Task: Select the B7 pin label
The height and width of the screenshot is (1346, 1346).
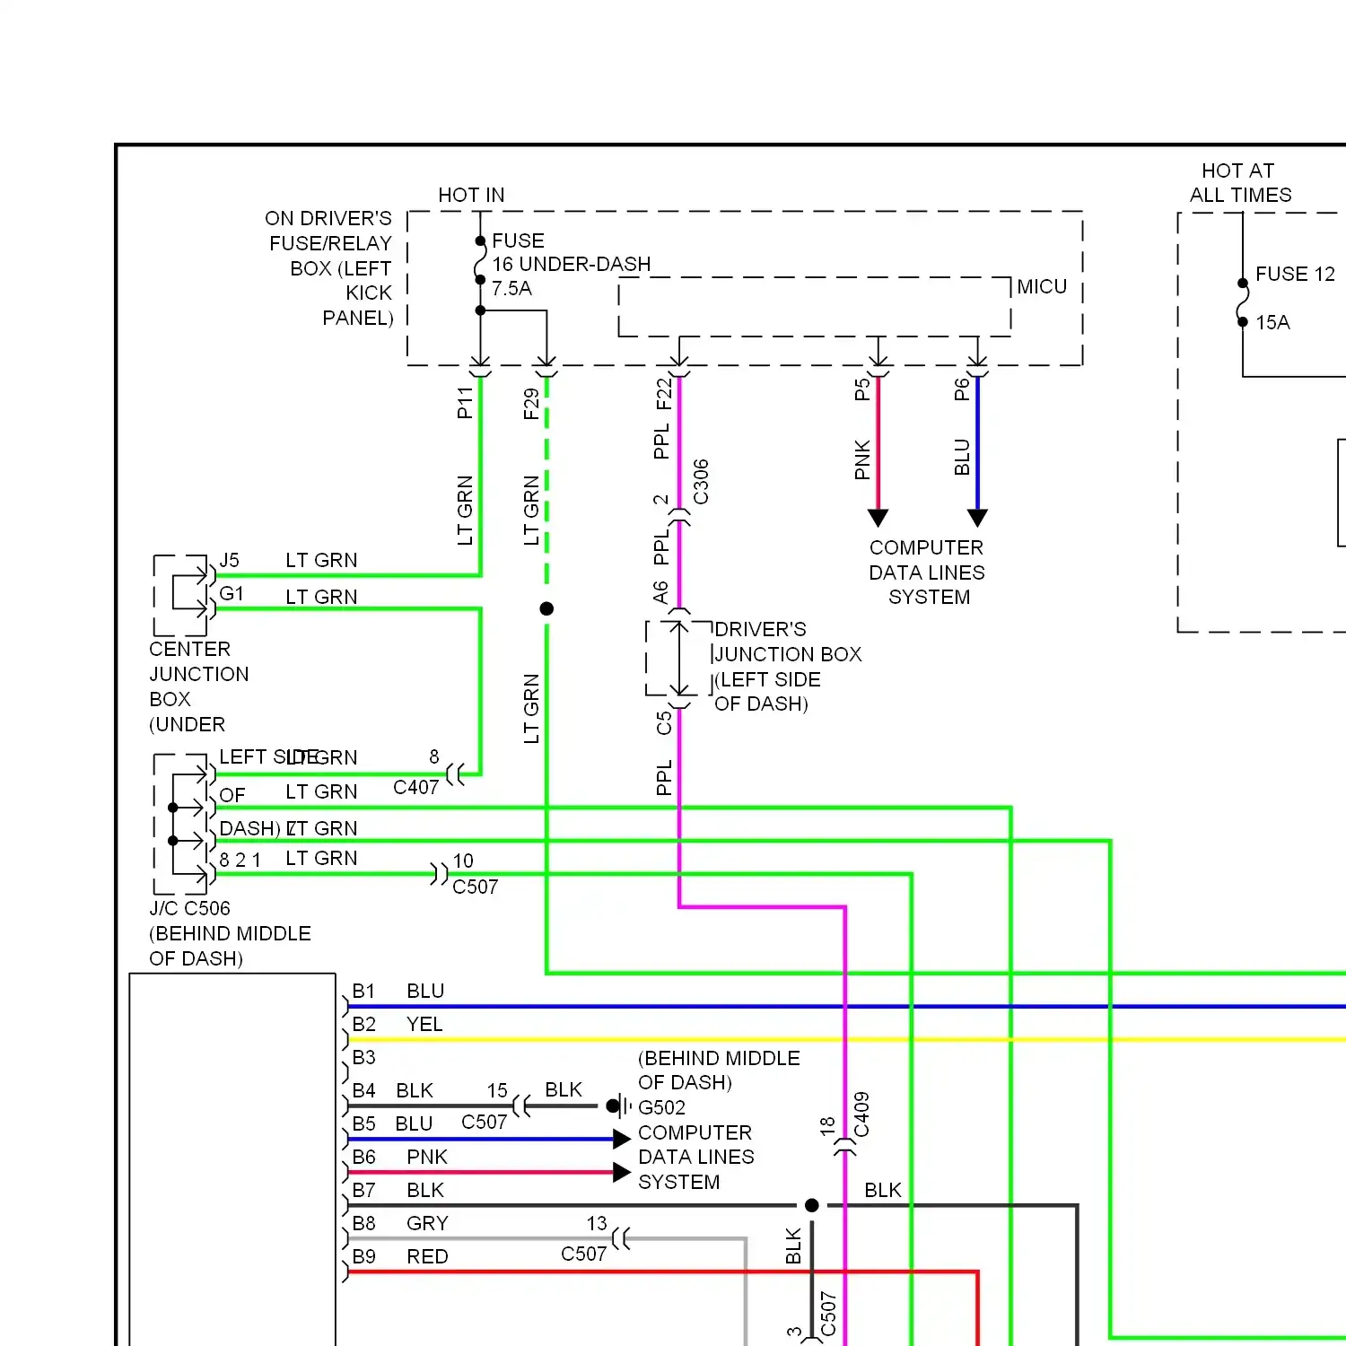Action: (x=363, y=1190)
